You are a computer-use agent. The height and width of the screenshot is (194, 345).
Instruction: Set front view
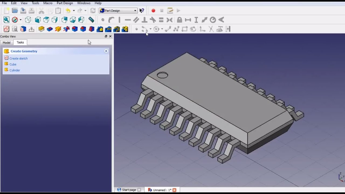point(38,20)
